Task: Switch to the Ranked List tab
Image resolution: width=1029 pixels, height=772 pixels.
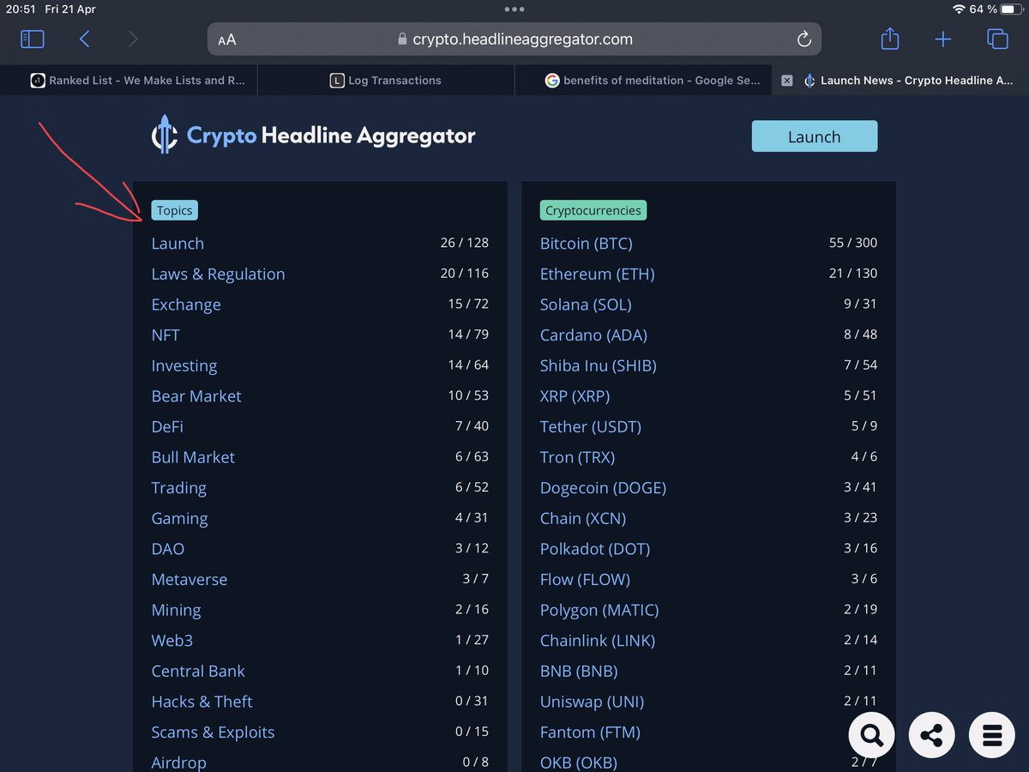Action: (129, 81)
